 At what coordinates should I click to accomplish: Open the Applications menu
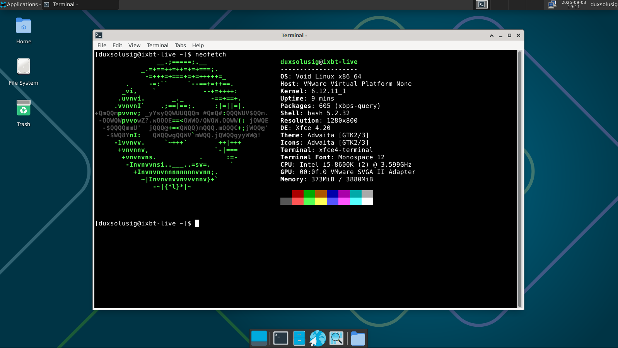tap(20, 4)
